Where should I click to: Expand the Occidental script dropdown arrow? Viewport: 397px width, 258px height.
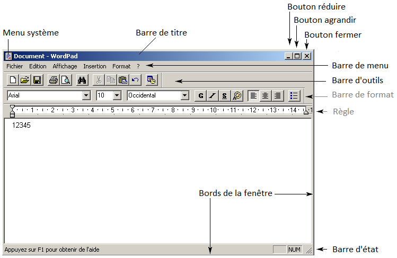(x=185, y=95)
